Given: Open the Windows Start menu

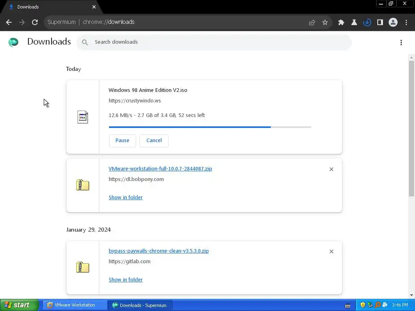Looking at the screenshot, I should point(19,305).
